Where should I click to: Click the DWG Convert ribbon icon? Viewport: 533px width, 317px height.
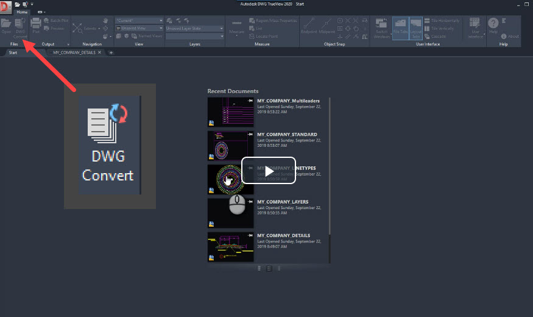point(20,28)
